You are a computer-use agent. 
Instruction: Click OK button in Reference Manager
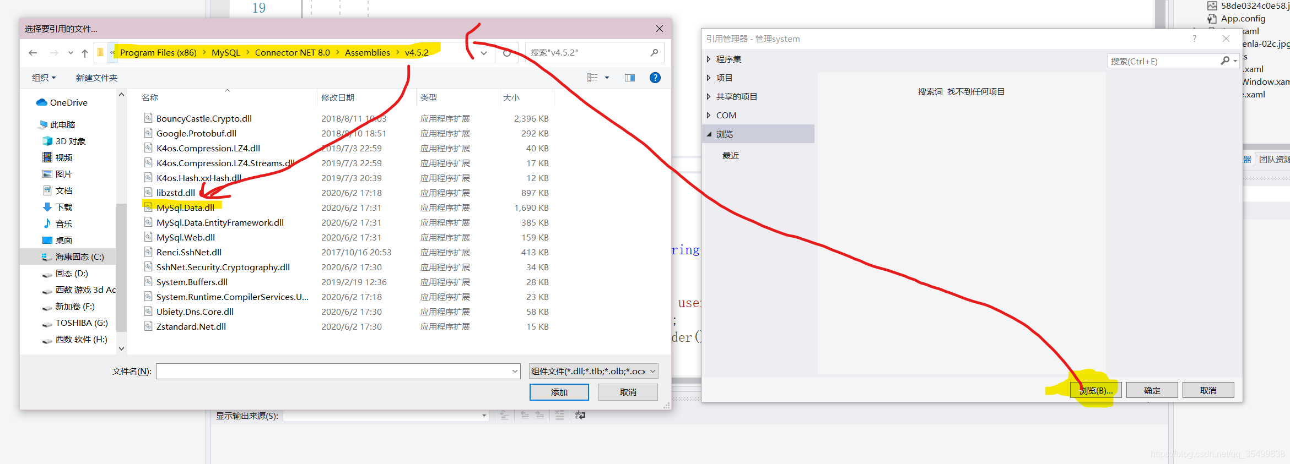point(1152,390)
